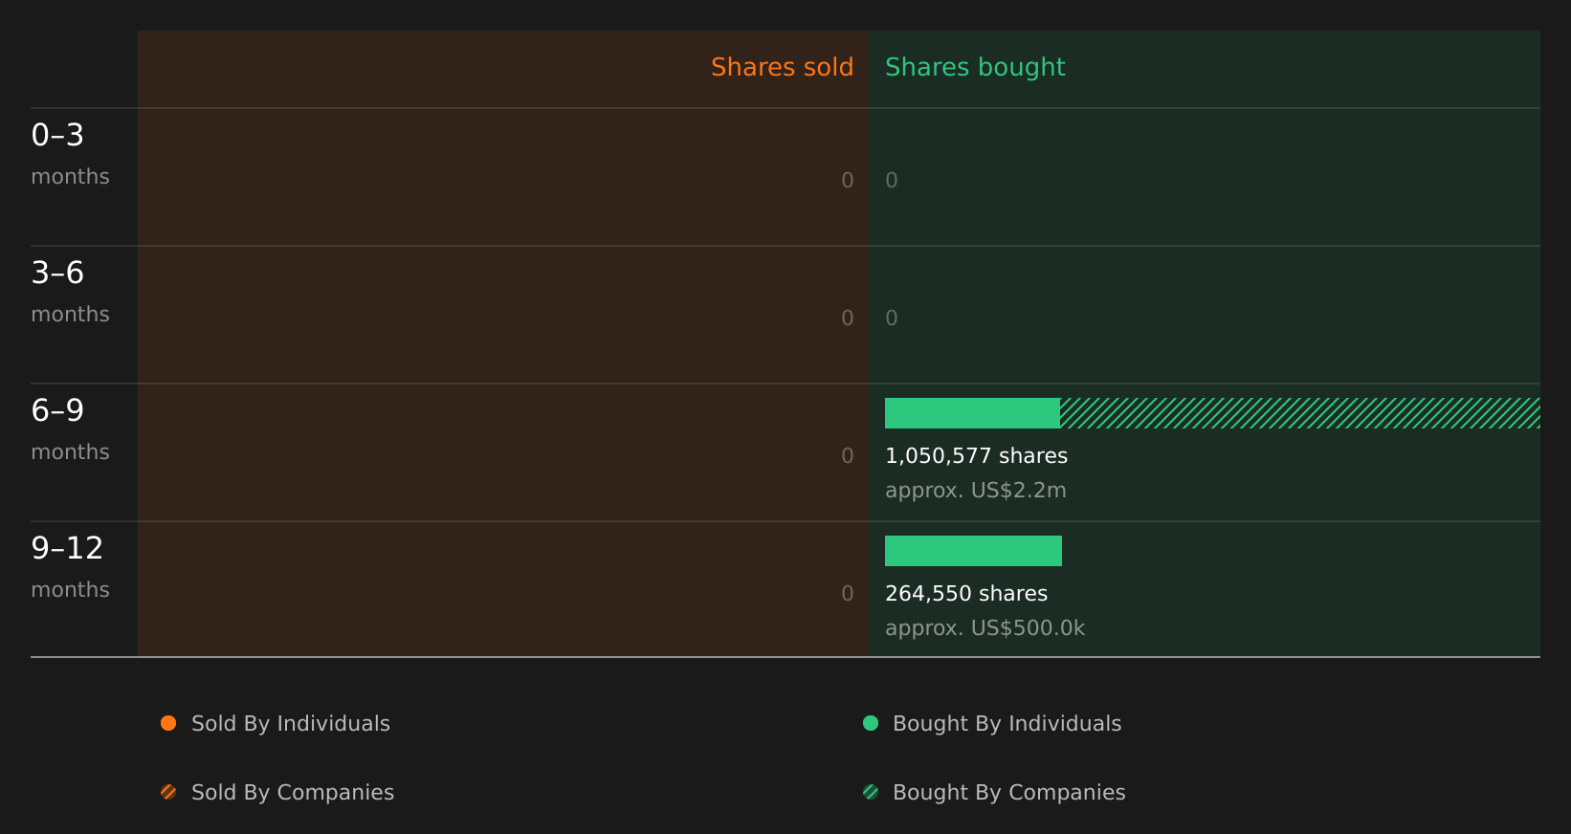
Task: Toggle the Sold By Individuals legend label
Action: click(x=291, y=724)
